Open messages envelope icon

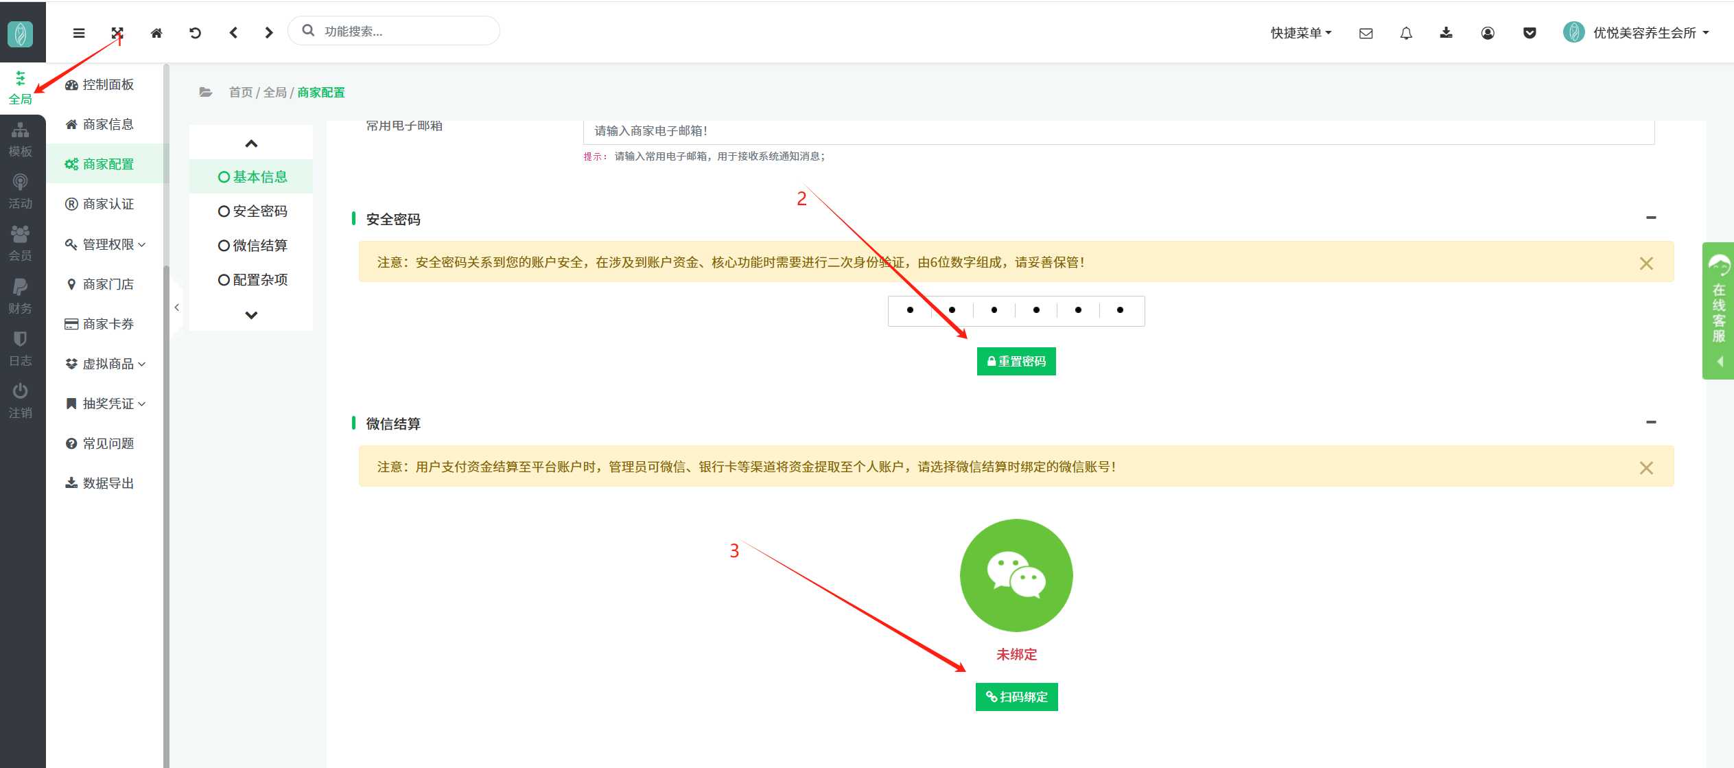click(x=1366, y=33)
